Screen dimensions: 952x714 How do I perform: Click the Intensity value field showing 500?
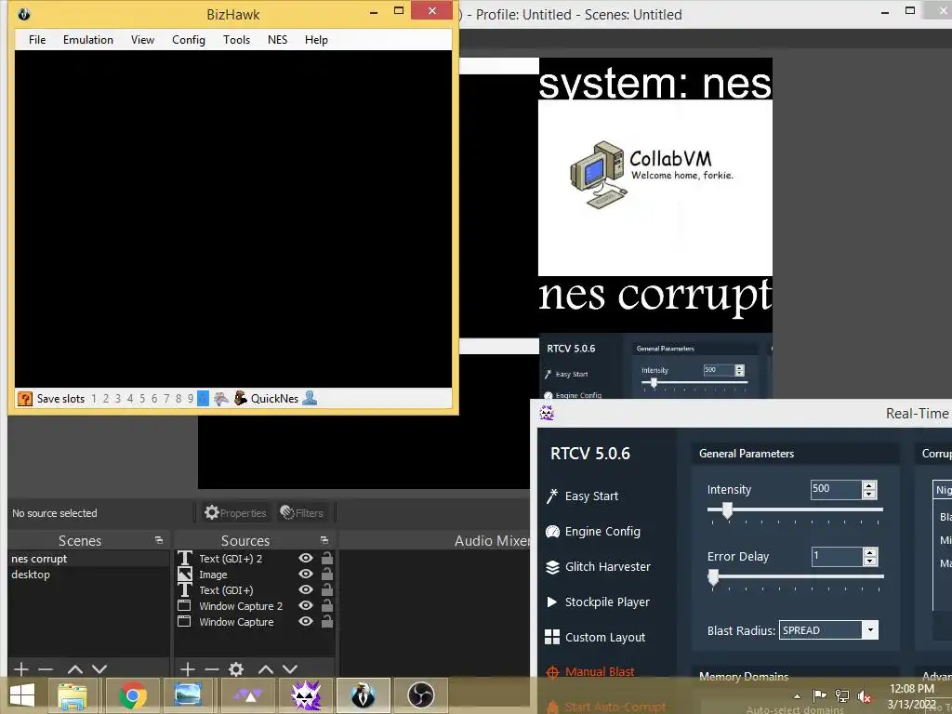[836, 489]
